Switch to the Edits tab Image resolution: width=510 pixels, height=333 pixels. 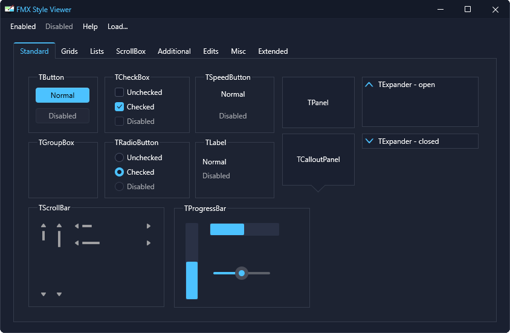(211, 51)
